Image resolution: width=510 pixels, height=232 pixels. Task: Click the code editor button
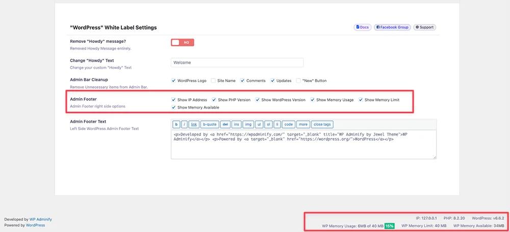click(x=288, y=124)
